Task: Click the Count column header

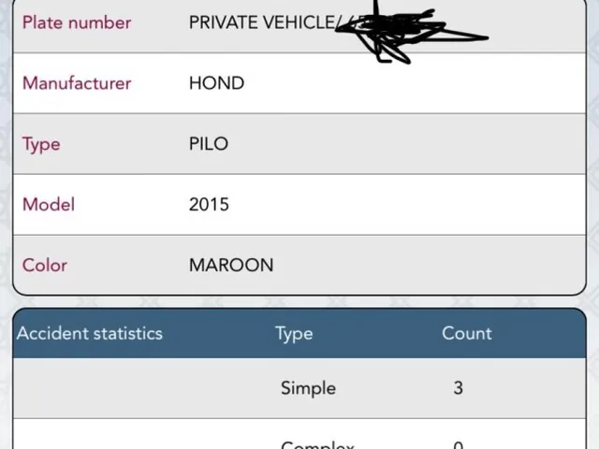Action: (x=467, y=333)
